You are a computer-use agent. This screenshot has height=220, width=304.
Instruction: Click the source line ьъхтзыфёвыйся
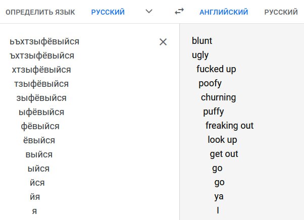point(44,42)
